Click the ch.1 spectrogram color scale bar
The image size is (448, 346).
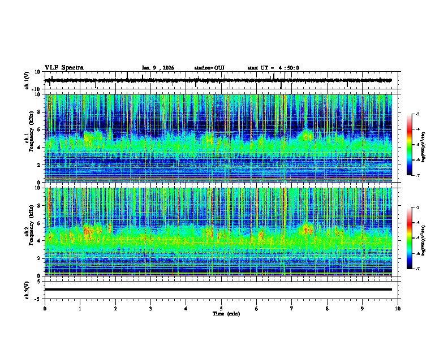[409, 145]
